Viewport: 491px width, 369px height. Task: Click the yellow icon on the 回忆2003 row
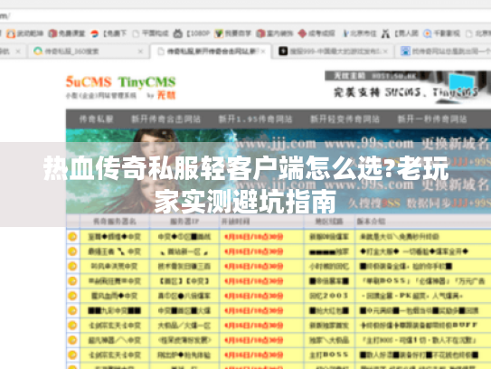coord(72,296)
